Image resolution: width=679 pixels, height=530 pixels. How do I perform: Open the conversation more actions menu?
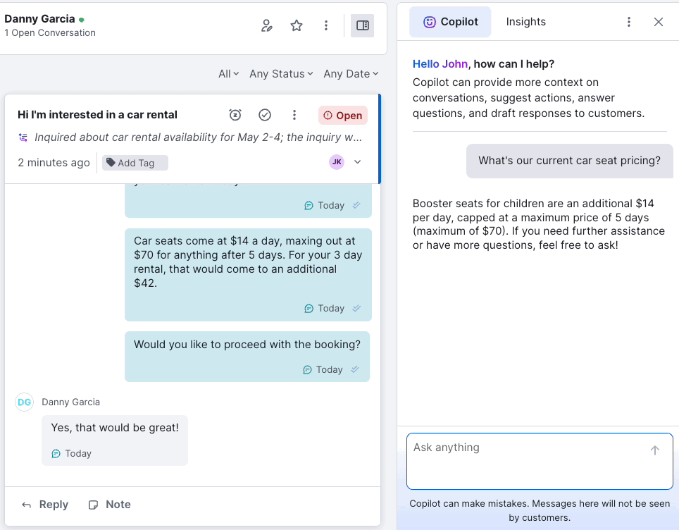point(294,115)
